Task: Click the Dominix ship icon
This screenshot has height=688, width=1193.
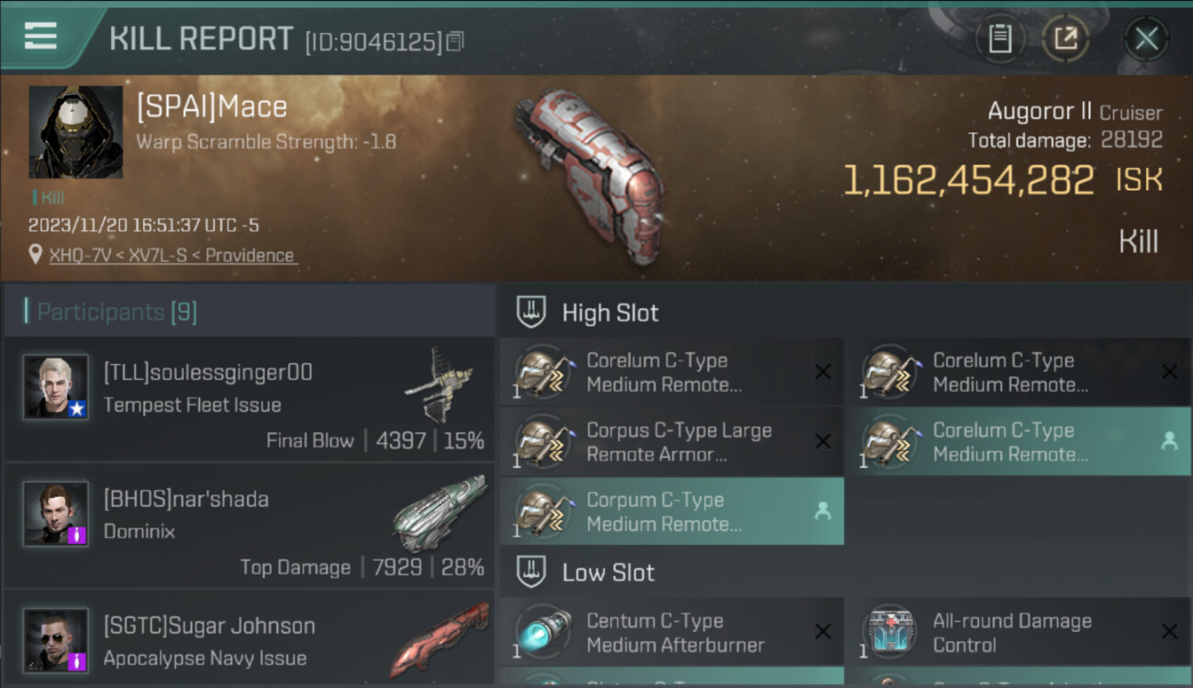Action: coord(440,513)
